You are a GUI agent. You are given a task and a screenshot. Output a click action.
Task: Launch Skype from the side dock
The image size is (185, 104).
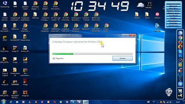180,51
